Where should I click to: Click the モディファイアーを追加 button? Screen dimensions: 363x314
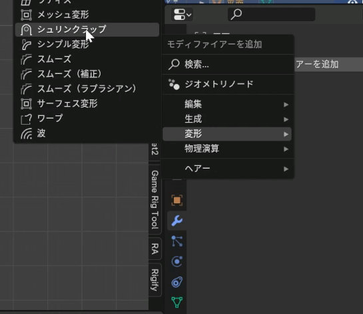pyautogui.click(x=329, y=65)
